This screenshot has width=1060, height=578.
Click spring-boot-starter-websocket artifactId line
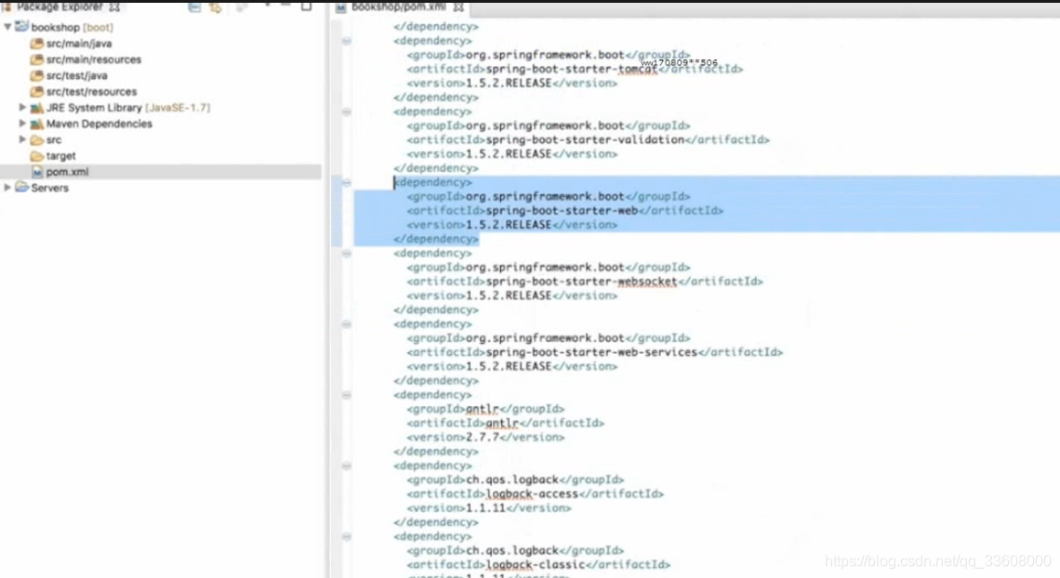(585, 282)
